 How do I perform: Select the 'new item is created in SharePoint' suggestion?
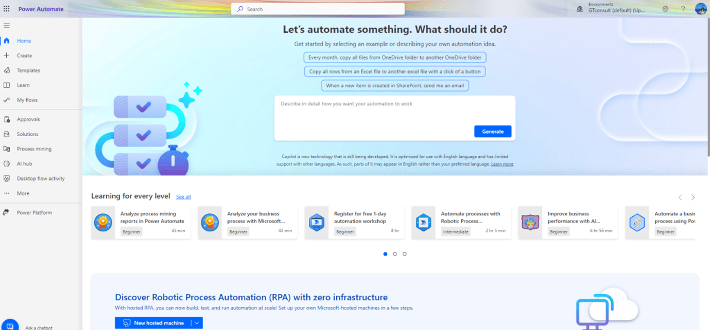395,85
